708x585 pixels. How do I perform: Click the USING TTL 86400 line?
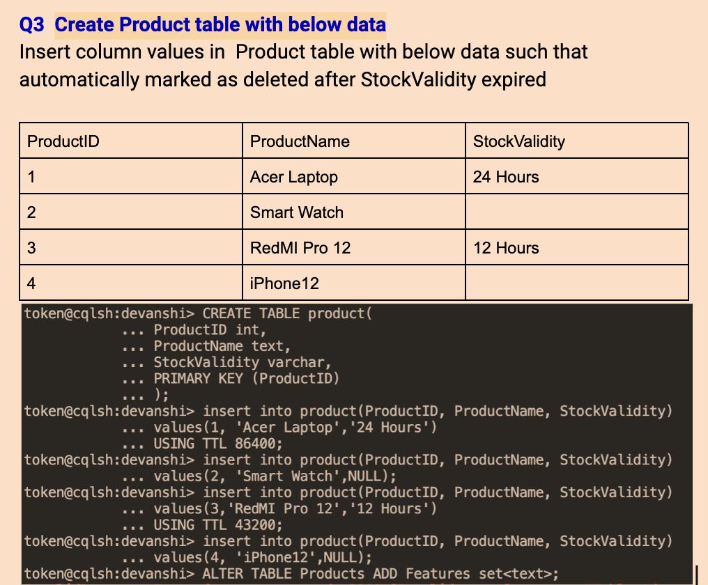pos(202,443)
